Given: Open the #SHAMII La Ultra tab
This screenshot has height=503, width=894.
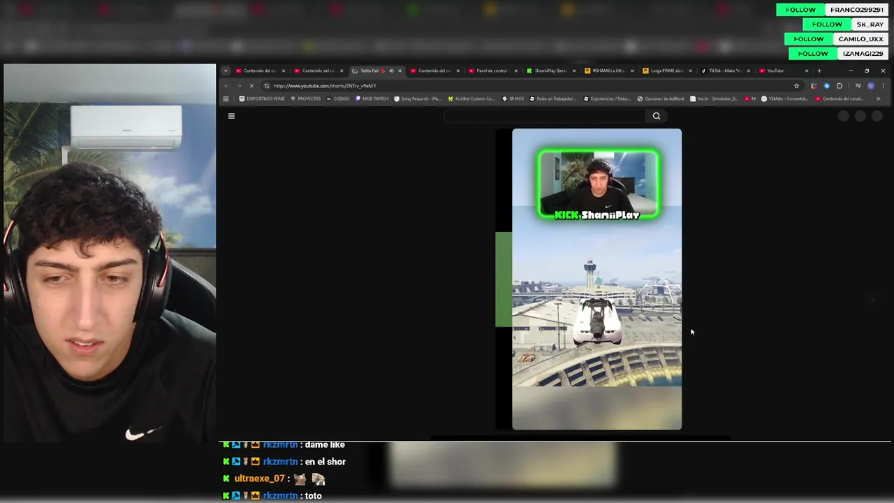Looking at the screenshot, I should [608, 71].
